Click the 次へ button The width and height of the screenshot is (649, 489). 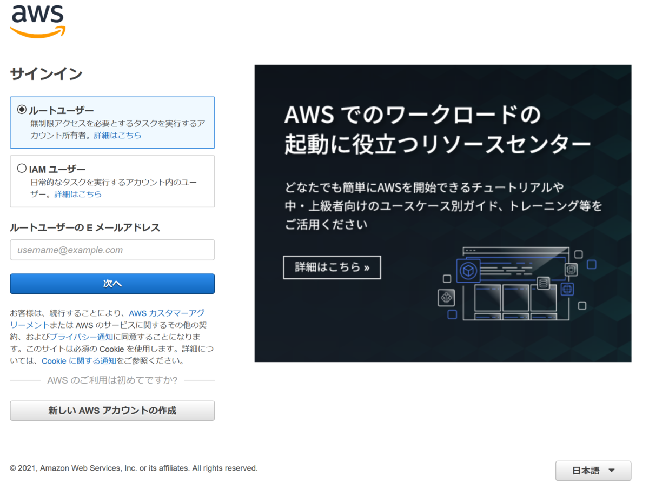pos(112,284)
